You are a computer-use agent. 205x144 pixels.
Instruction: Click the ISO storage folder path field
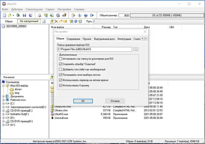point(95,49)
